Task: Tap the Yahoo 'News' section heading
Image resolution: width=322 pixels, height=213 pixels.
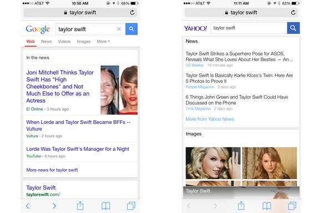Action: pos(192,41)
